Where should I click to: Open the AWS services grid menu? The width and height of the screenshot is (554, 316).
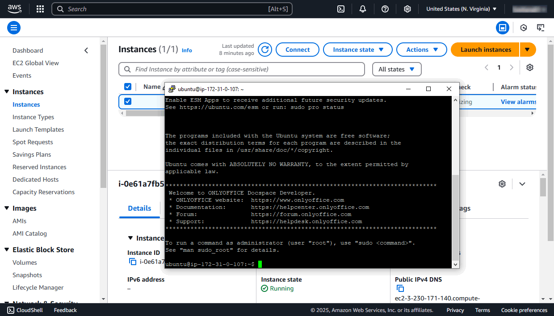(40, 9)
